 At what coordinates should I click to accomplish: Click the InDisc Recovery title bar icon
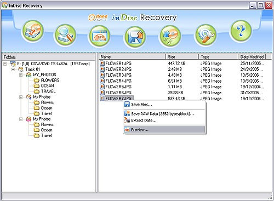pyautogui.click(x=5, y=5)
